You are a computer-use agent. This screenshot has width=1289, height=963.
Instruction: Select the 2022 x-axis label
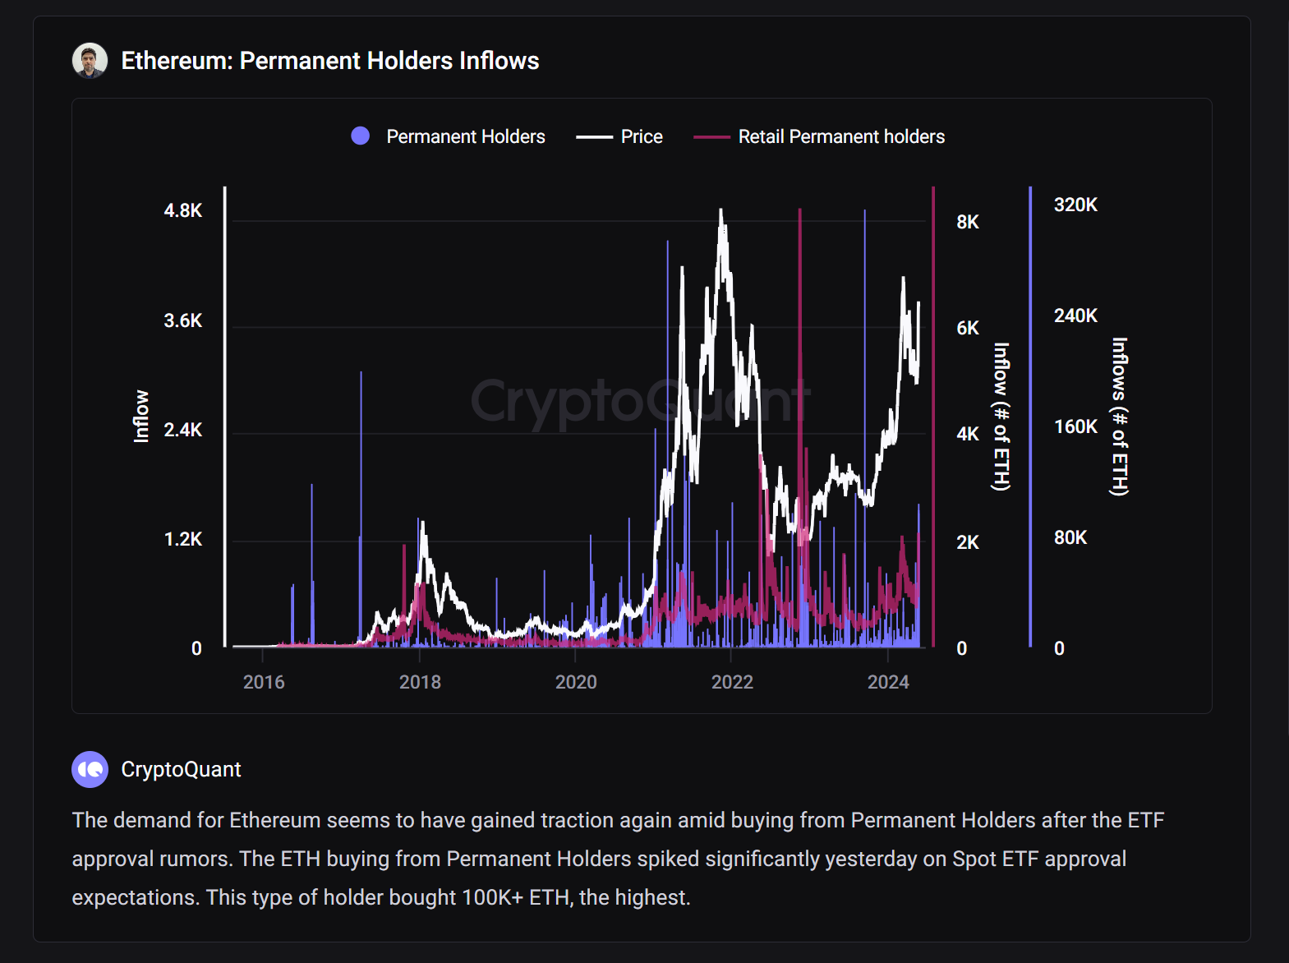point(732,682)
